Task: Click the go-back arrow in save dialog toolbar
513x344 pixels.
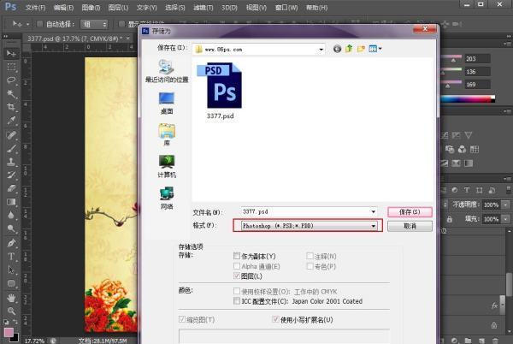Action: tap(338, 49)
